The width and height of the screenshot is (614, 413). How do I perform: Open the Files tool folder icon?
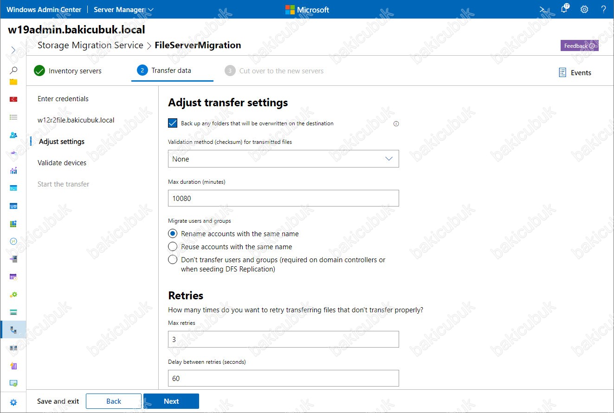point(13,82)
